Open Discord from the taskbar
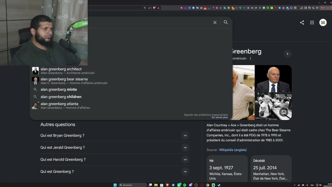The image size is (332, 187). [x=190, y=185]
